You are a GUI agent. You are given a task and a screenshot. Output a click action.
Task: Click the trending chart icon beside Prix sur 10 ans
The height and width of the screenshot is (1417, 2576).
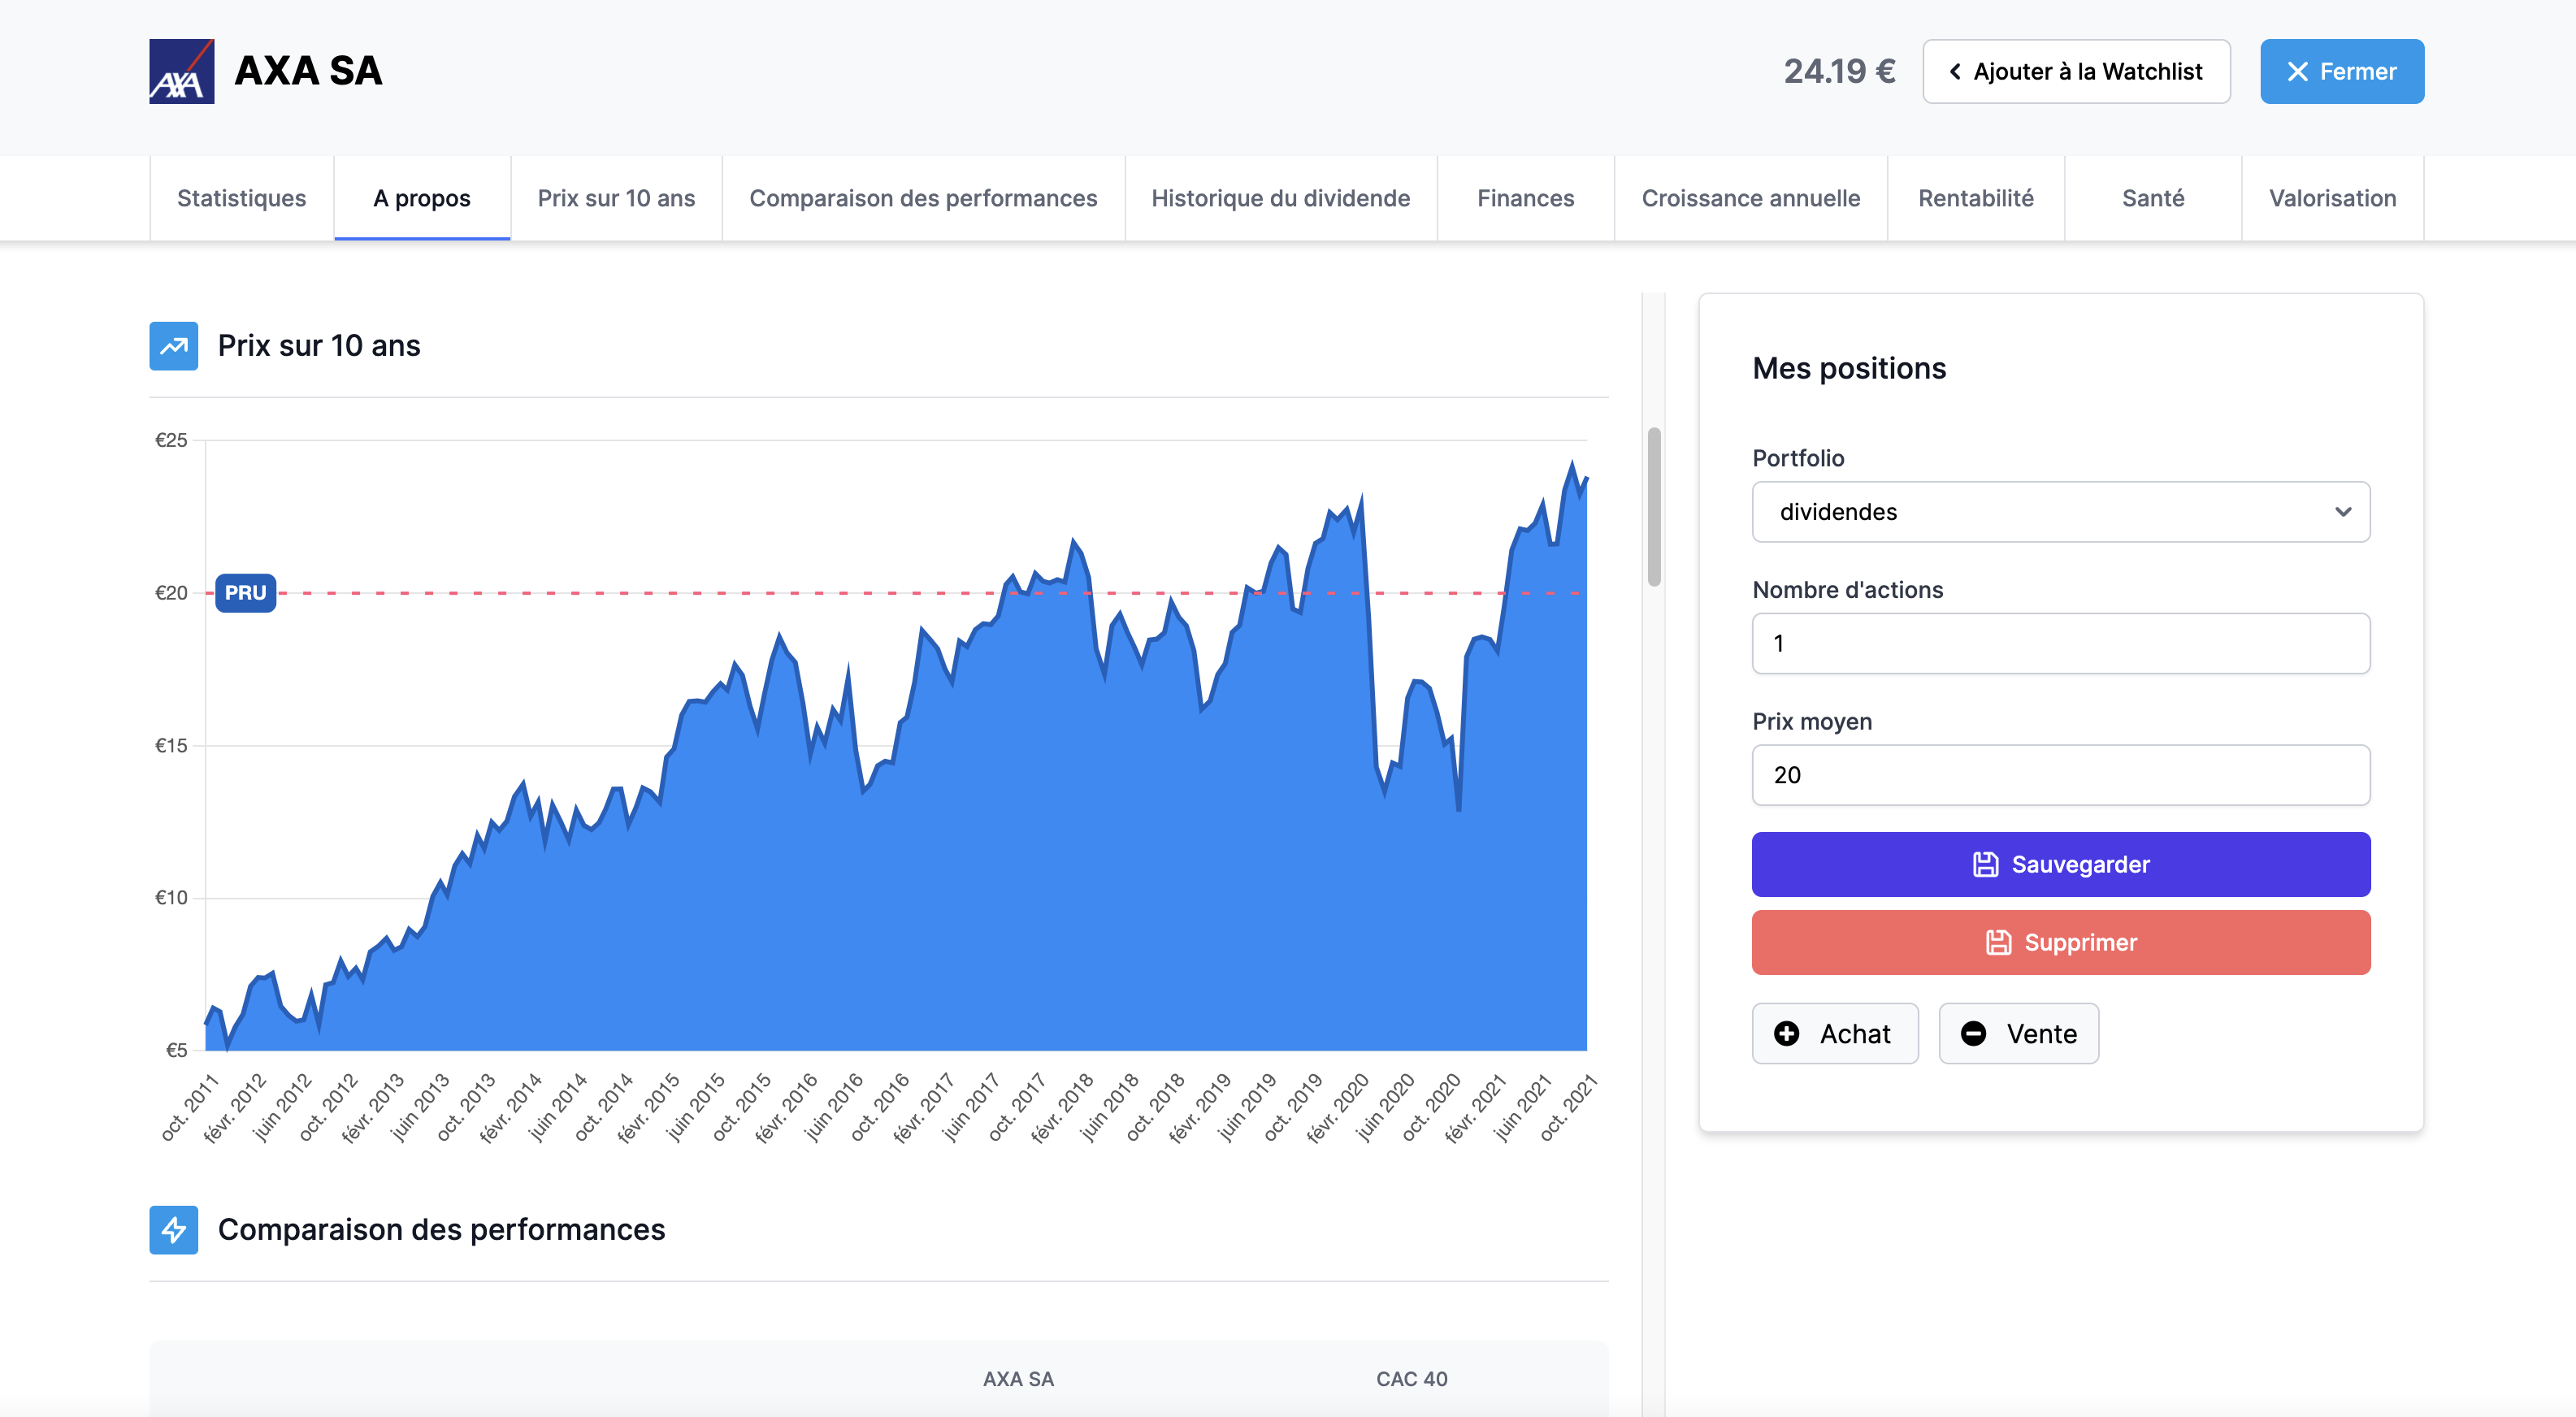click(173, 346)
